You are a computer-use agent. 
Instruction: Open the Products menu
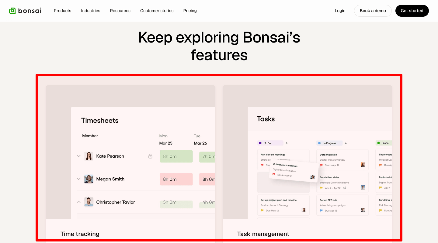[x=62, y=11]
